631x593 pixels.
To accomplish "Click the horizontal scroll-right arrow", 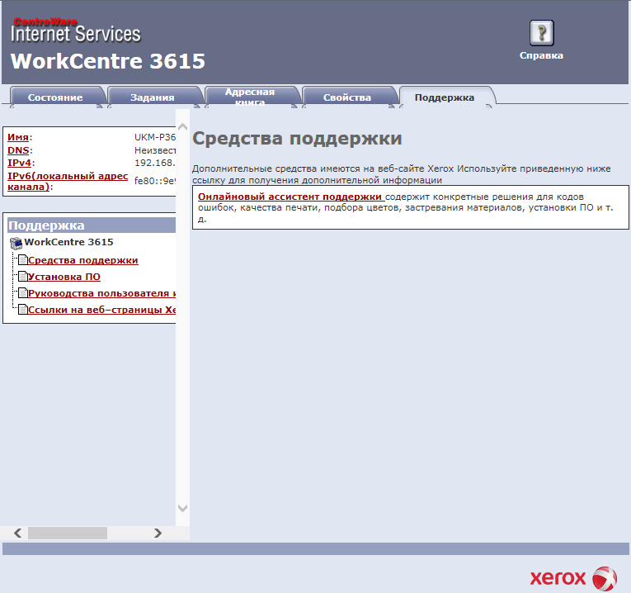I will [x=158, y=533].
